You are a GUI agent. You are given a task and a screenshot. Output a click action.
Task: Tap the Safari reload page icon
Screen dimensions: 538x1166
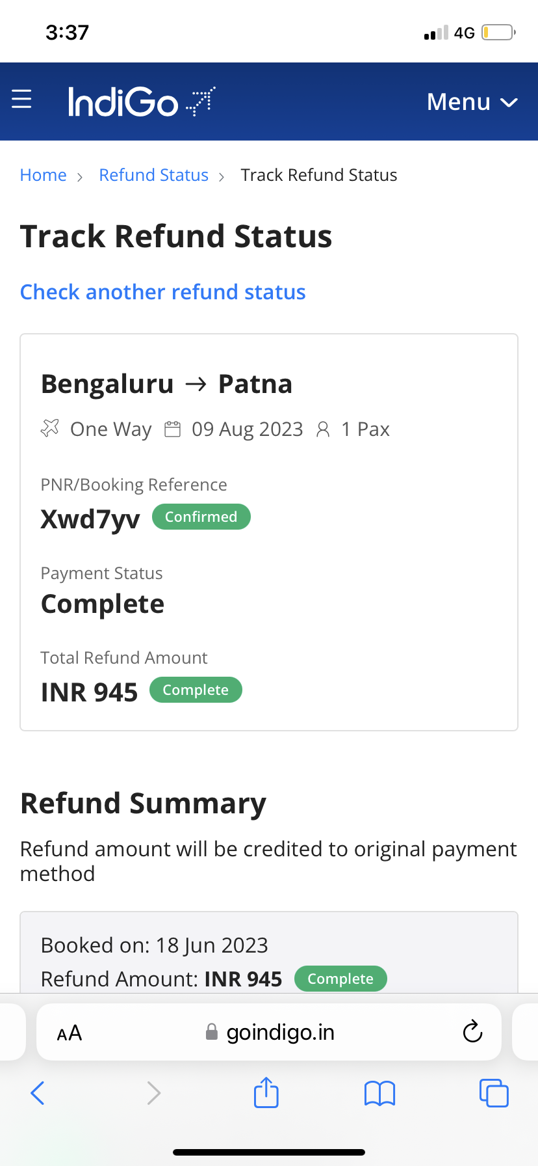(472, 1032)
